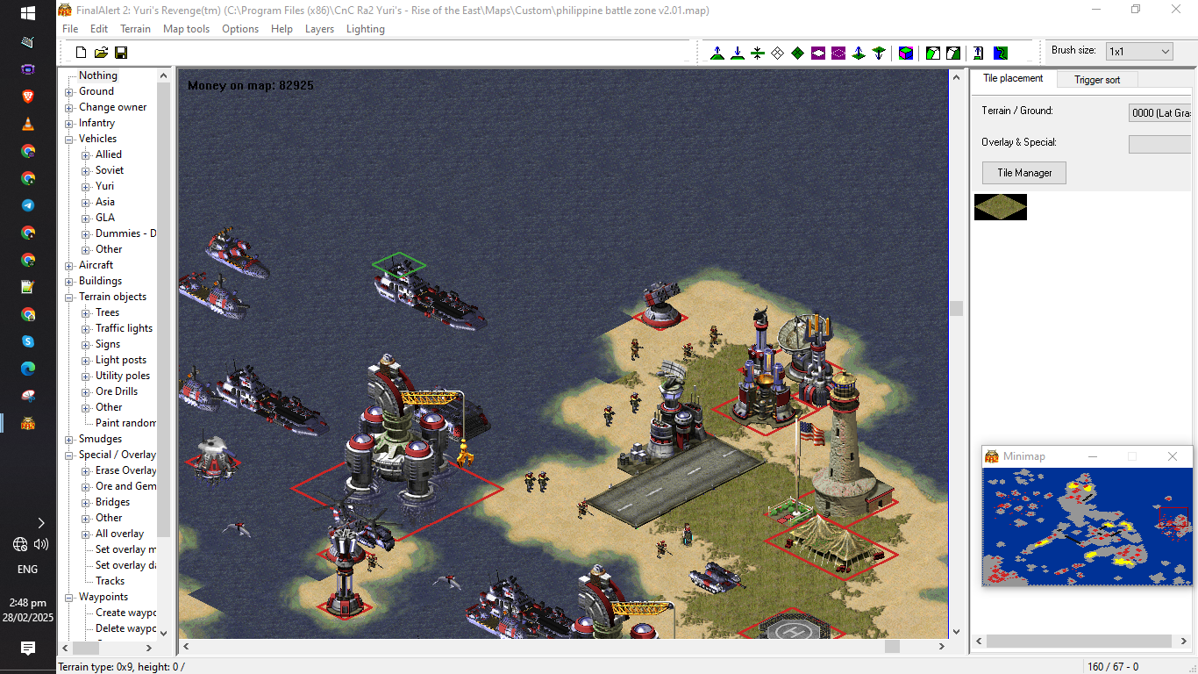Image resolution: width=1198 pixels, height=674 pixels.
Task: Expand the Trees node
Action: pyautogui.click(x=86, y=312)
